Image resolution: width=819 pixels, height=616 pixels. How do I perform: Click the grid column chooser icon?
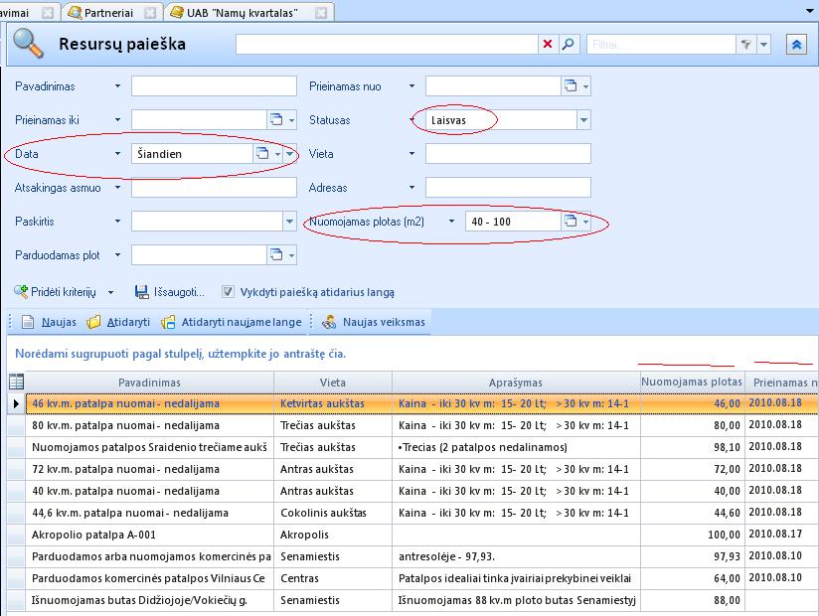click(x=16, y=382)
